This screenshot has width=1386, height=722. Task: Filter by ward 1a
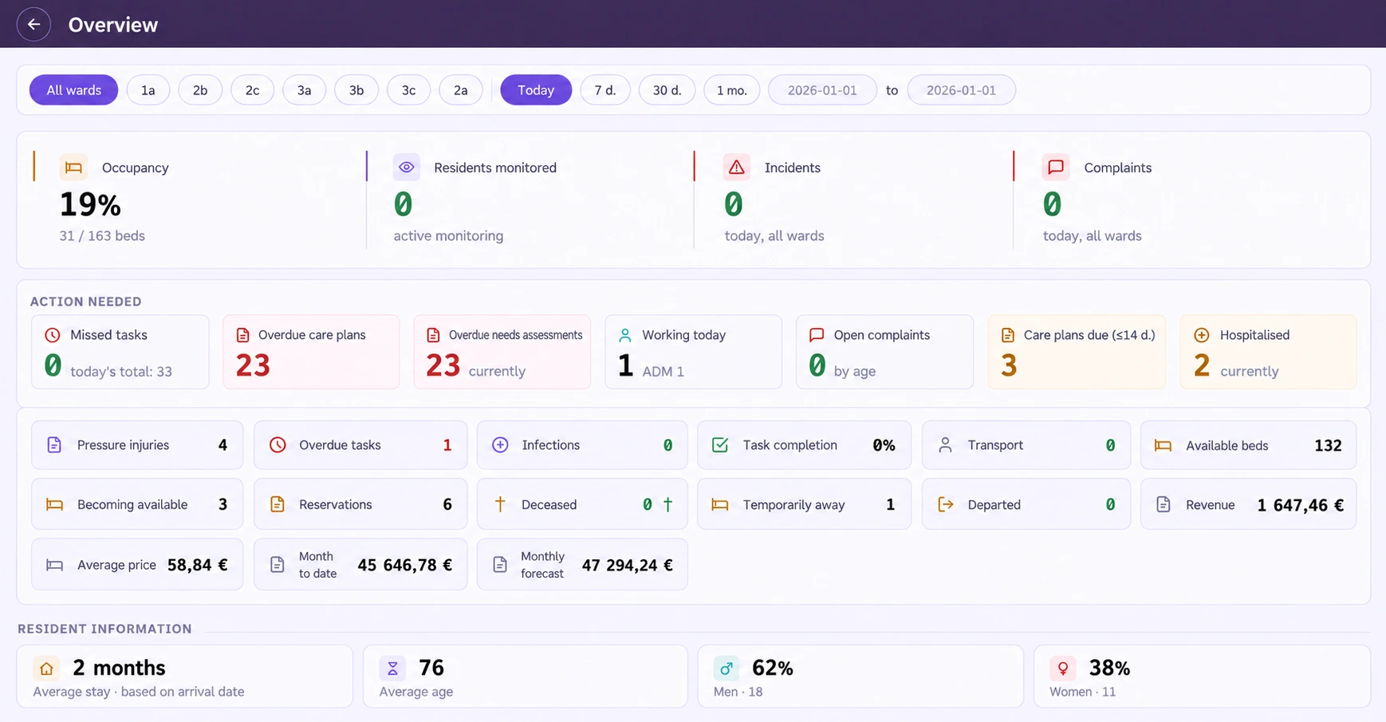click(148, 90)
